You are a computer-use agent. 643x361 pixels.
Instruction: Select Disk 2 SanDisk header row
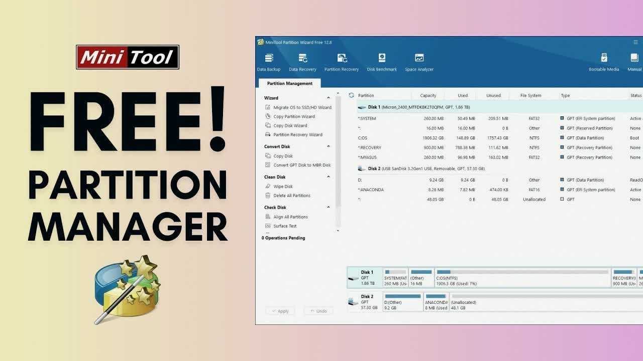coord(500,169)
